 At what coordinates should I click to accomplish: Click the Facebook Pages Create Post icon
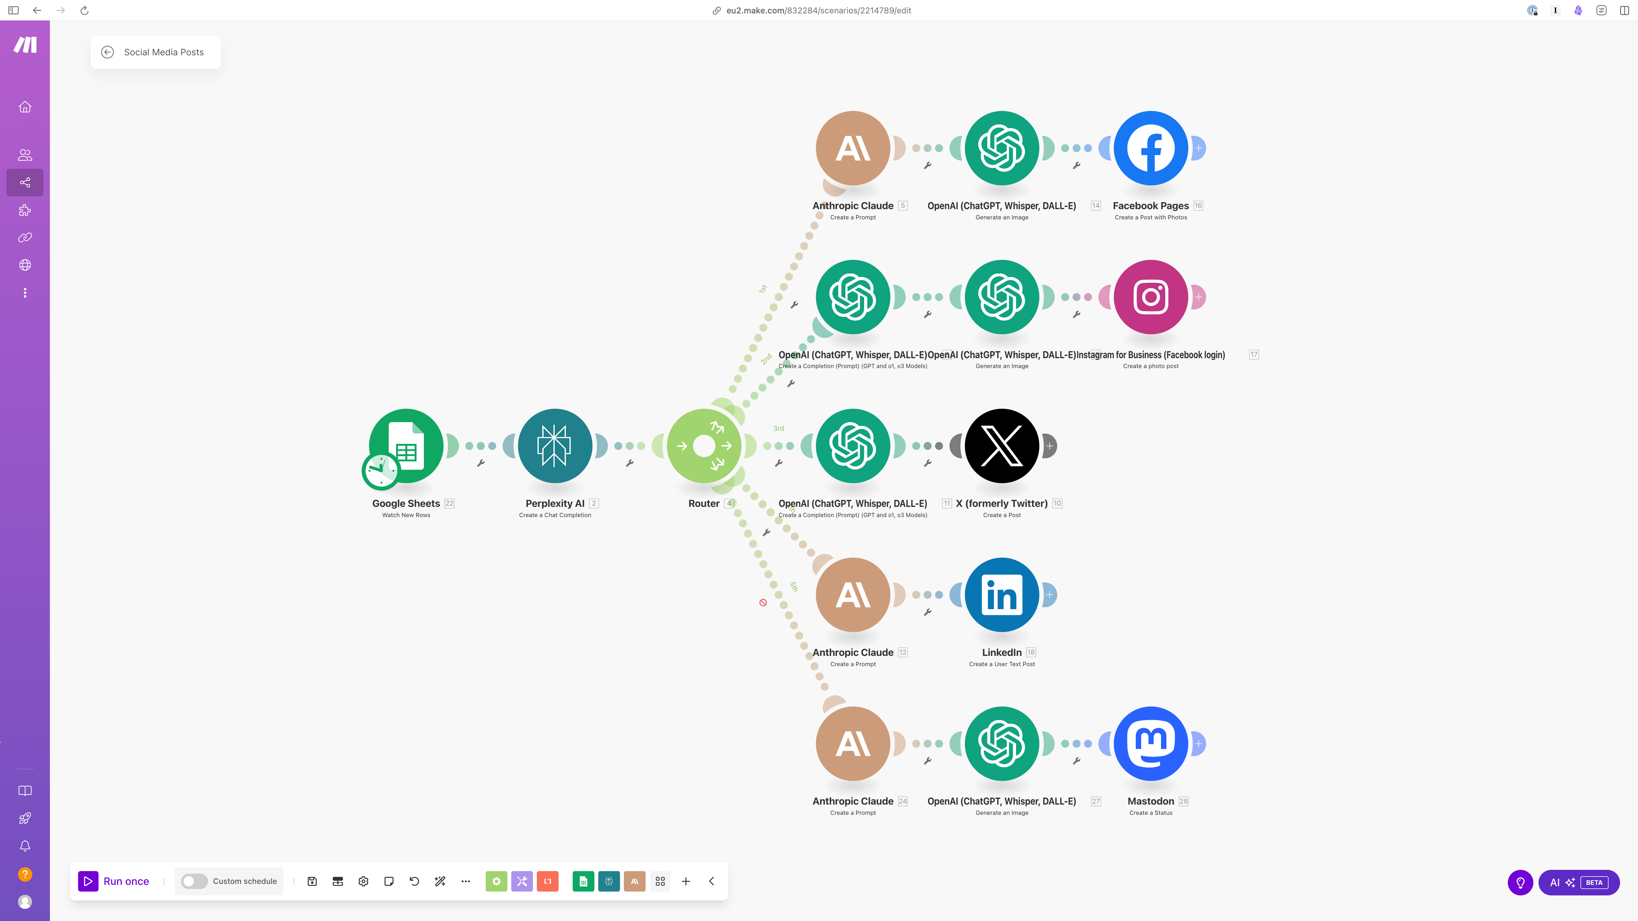click(x=1150, y=147)
